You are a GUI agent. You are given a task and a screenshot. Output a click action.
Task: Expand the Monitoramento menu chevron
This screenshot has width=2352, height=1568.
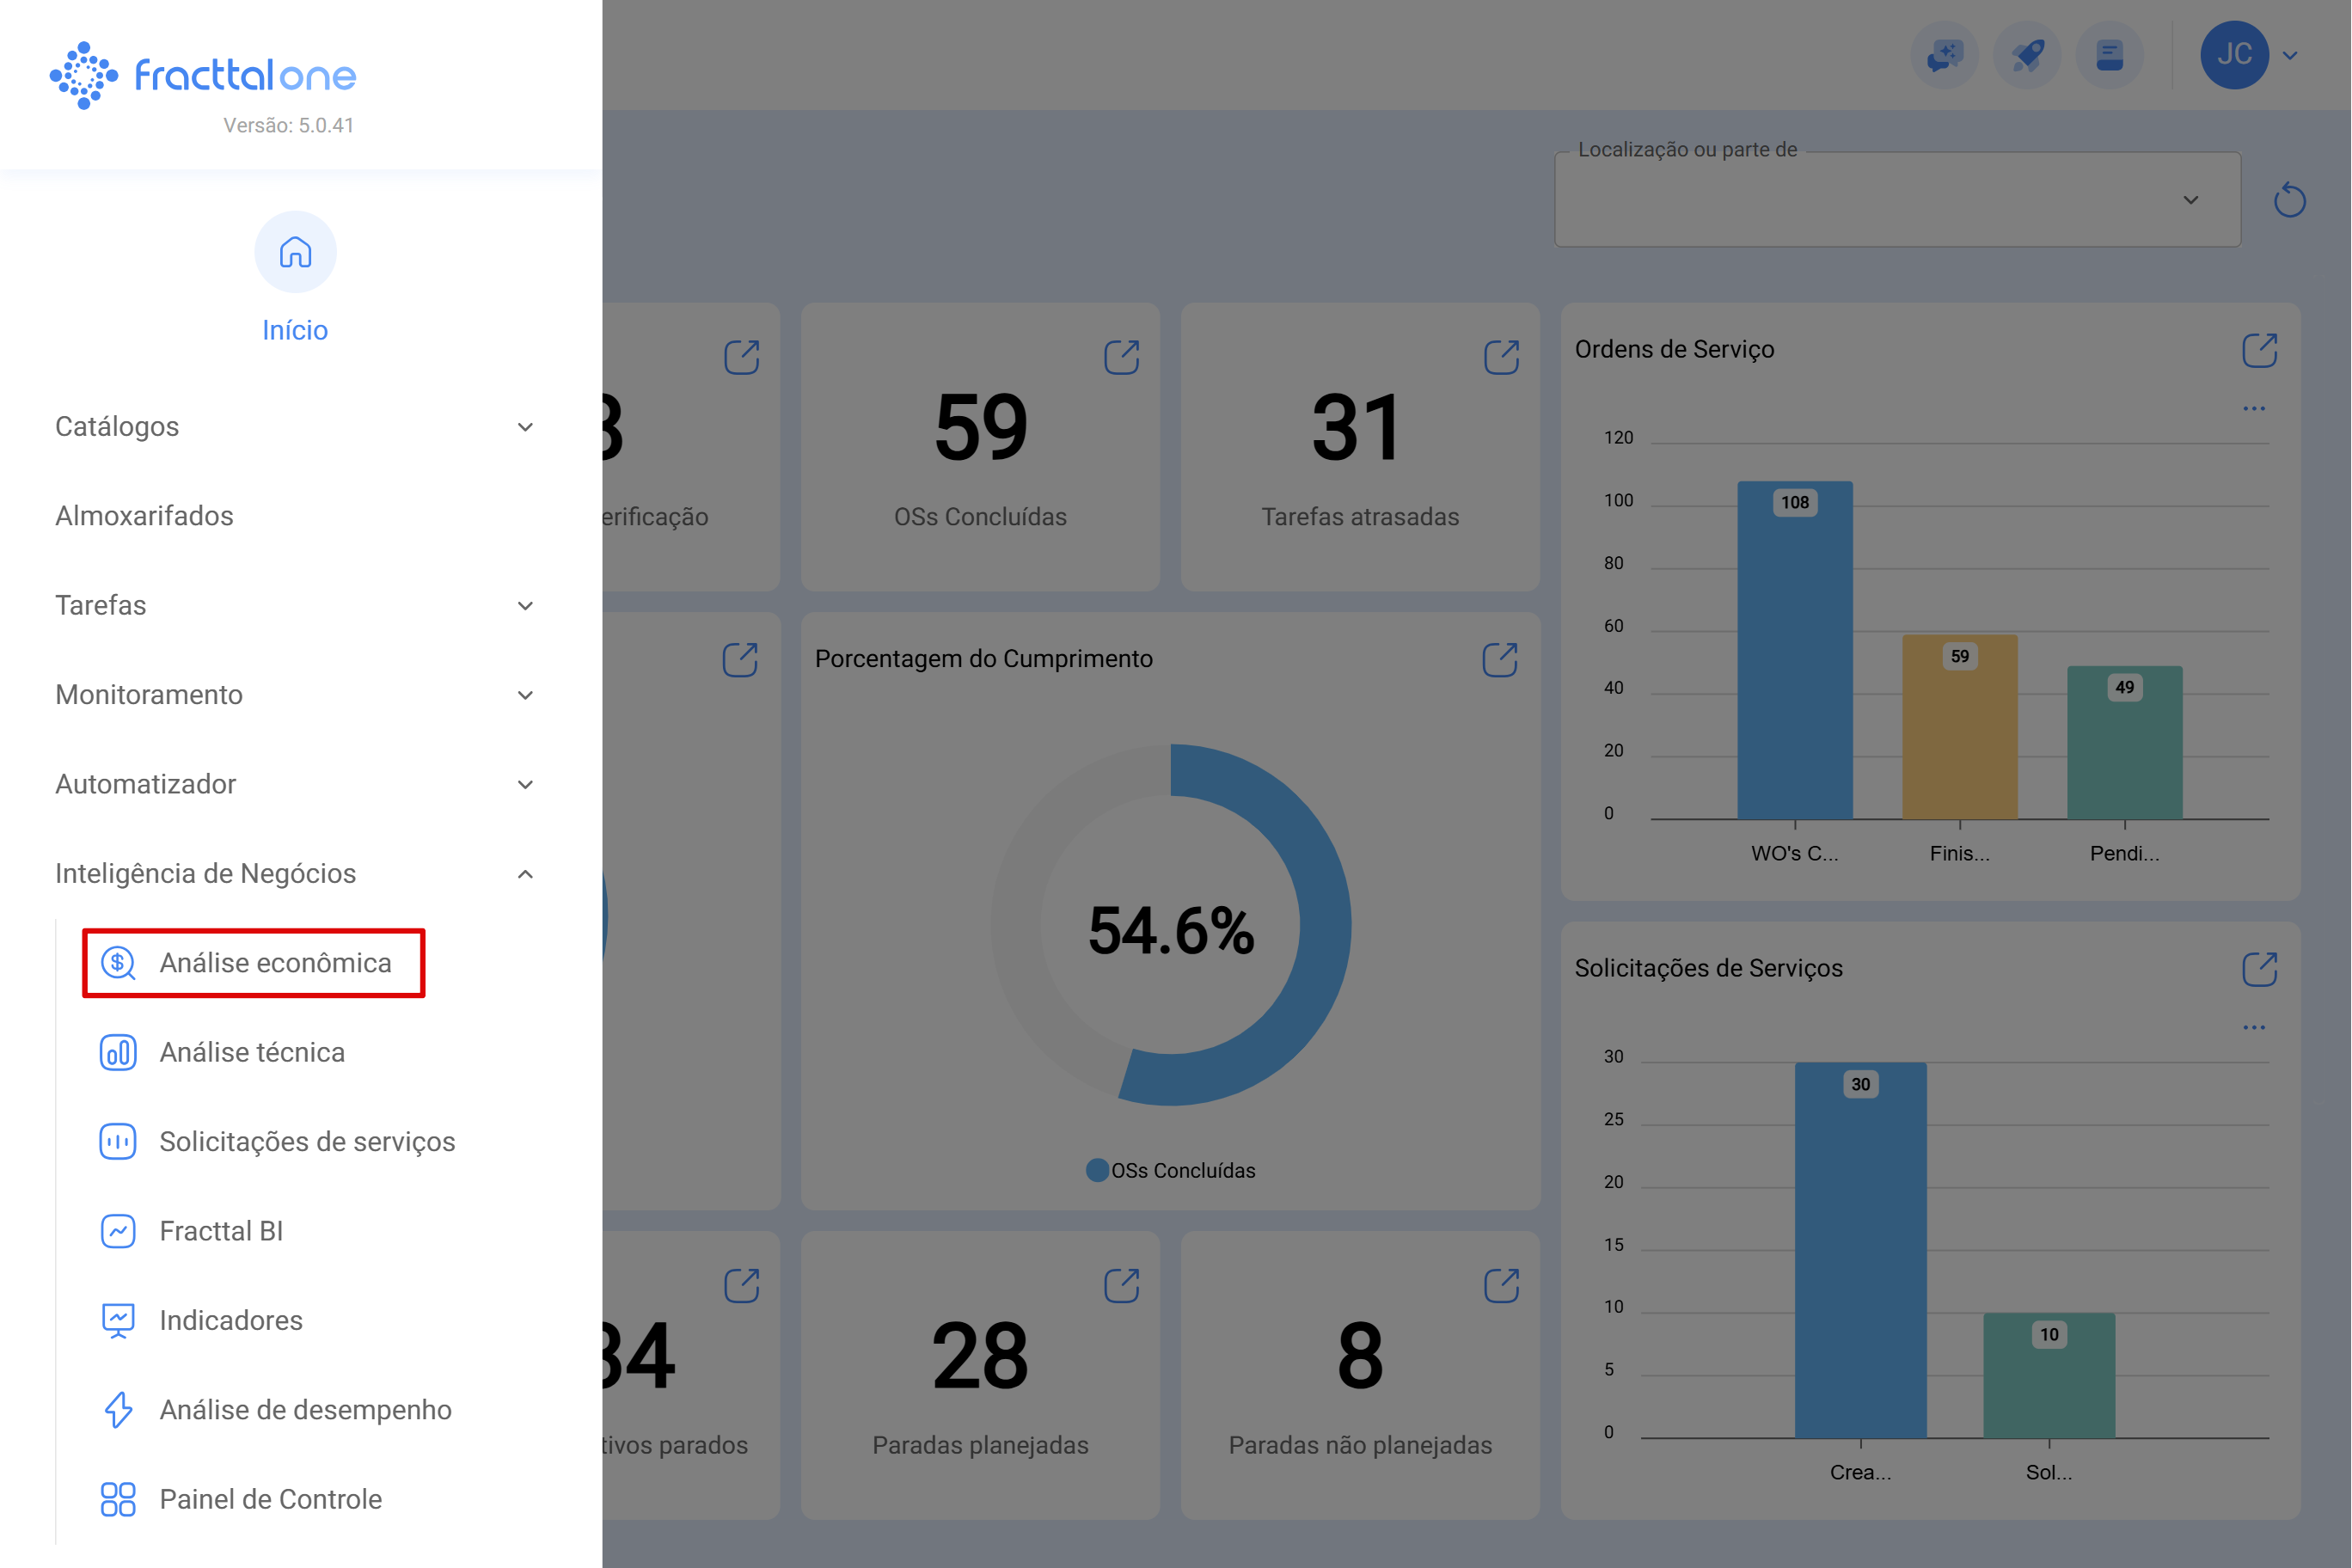coord(525,695)
